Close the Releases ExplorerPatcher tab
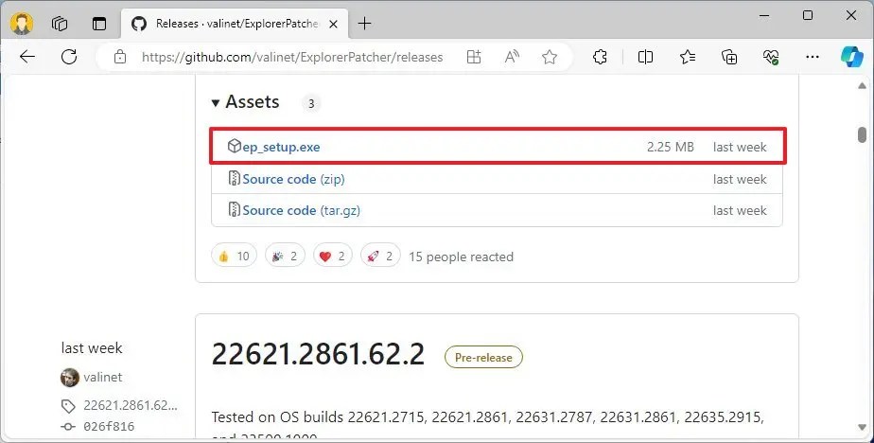Image resolution: width=874 pixels, height=443 pixels. pos(333,24)
